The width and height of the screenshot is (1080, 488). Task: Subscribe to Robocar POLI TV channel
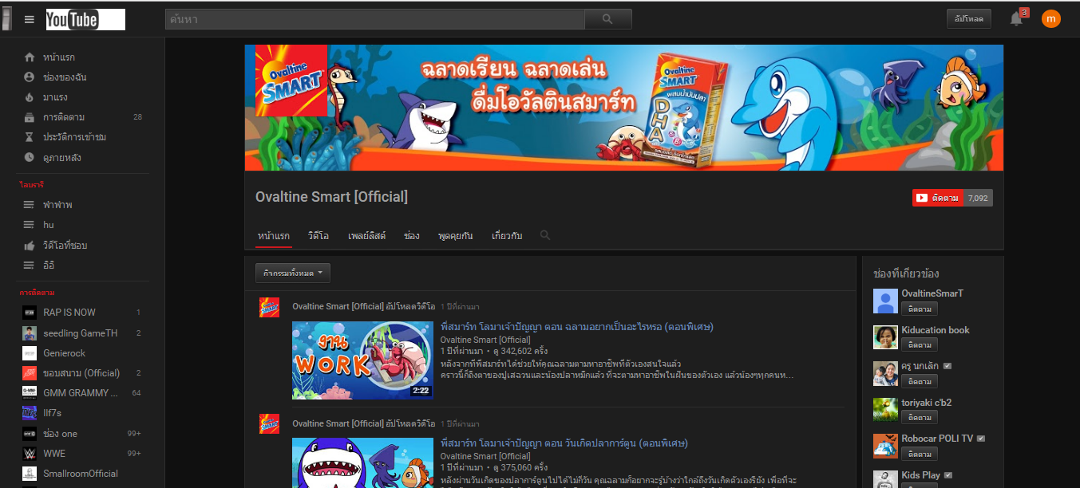(x=920, y=454)
